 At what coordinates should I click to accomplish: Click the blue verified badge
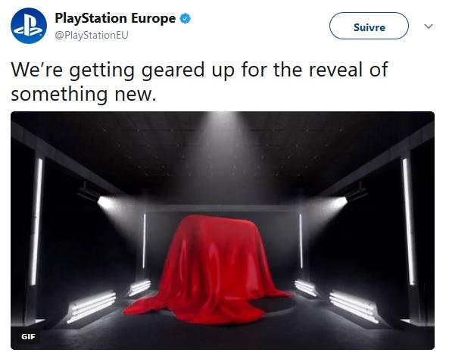(185, 19)
